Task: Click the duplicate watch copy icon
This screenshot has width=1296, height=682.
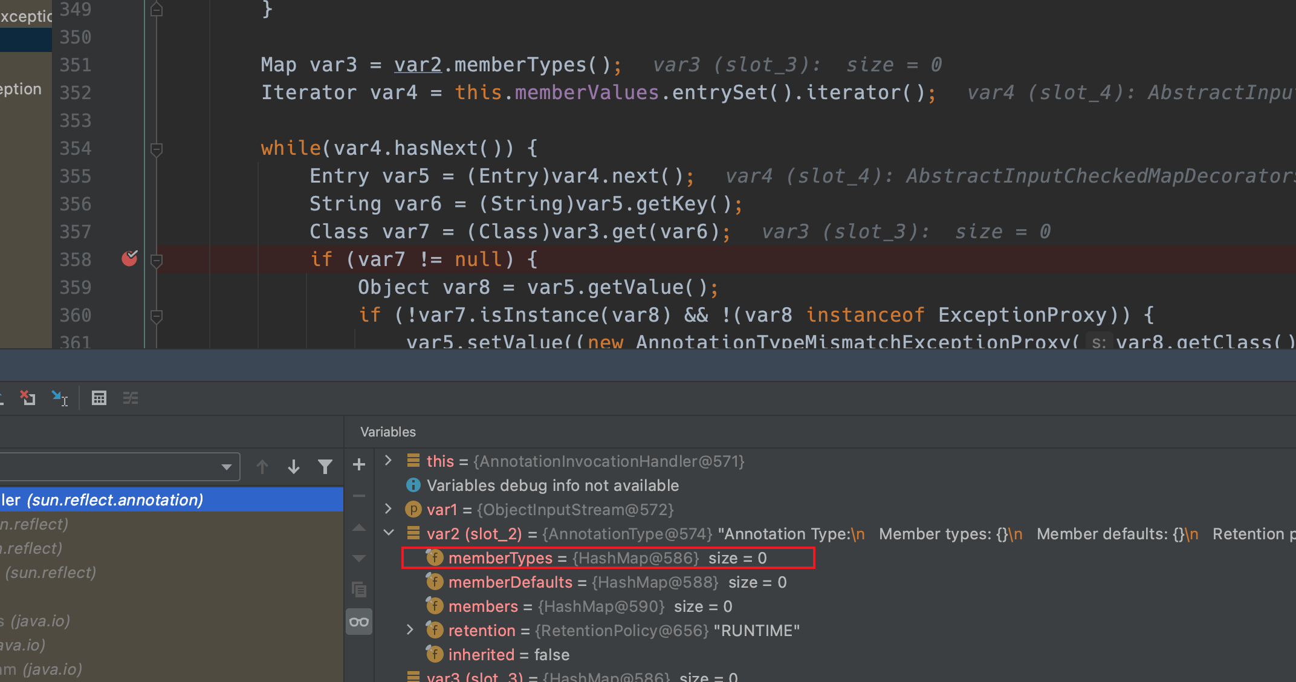Action: tap(359, 589)
